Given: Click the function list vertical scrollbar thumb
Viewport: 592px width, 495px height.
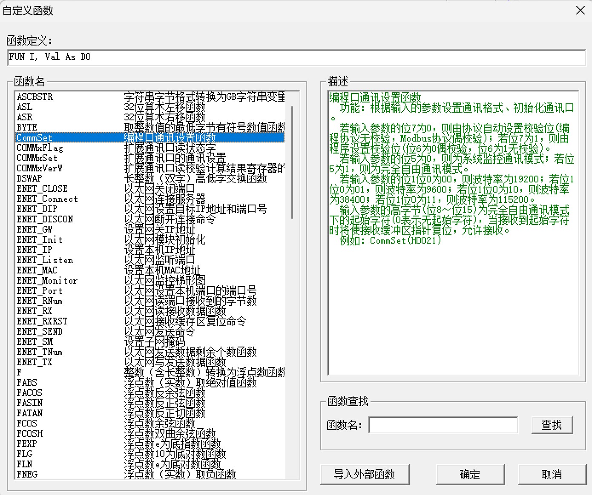Looking at the screenshot, I should (x=292, y=162).
